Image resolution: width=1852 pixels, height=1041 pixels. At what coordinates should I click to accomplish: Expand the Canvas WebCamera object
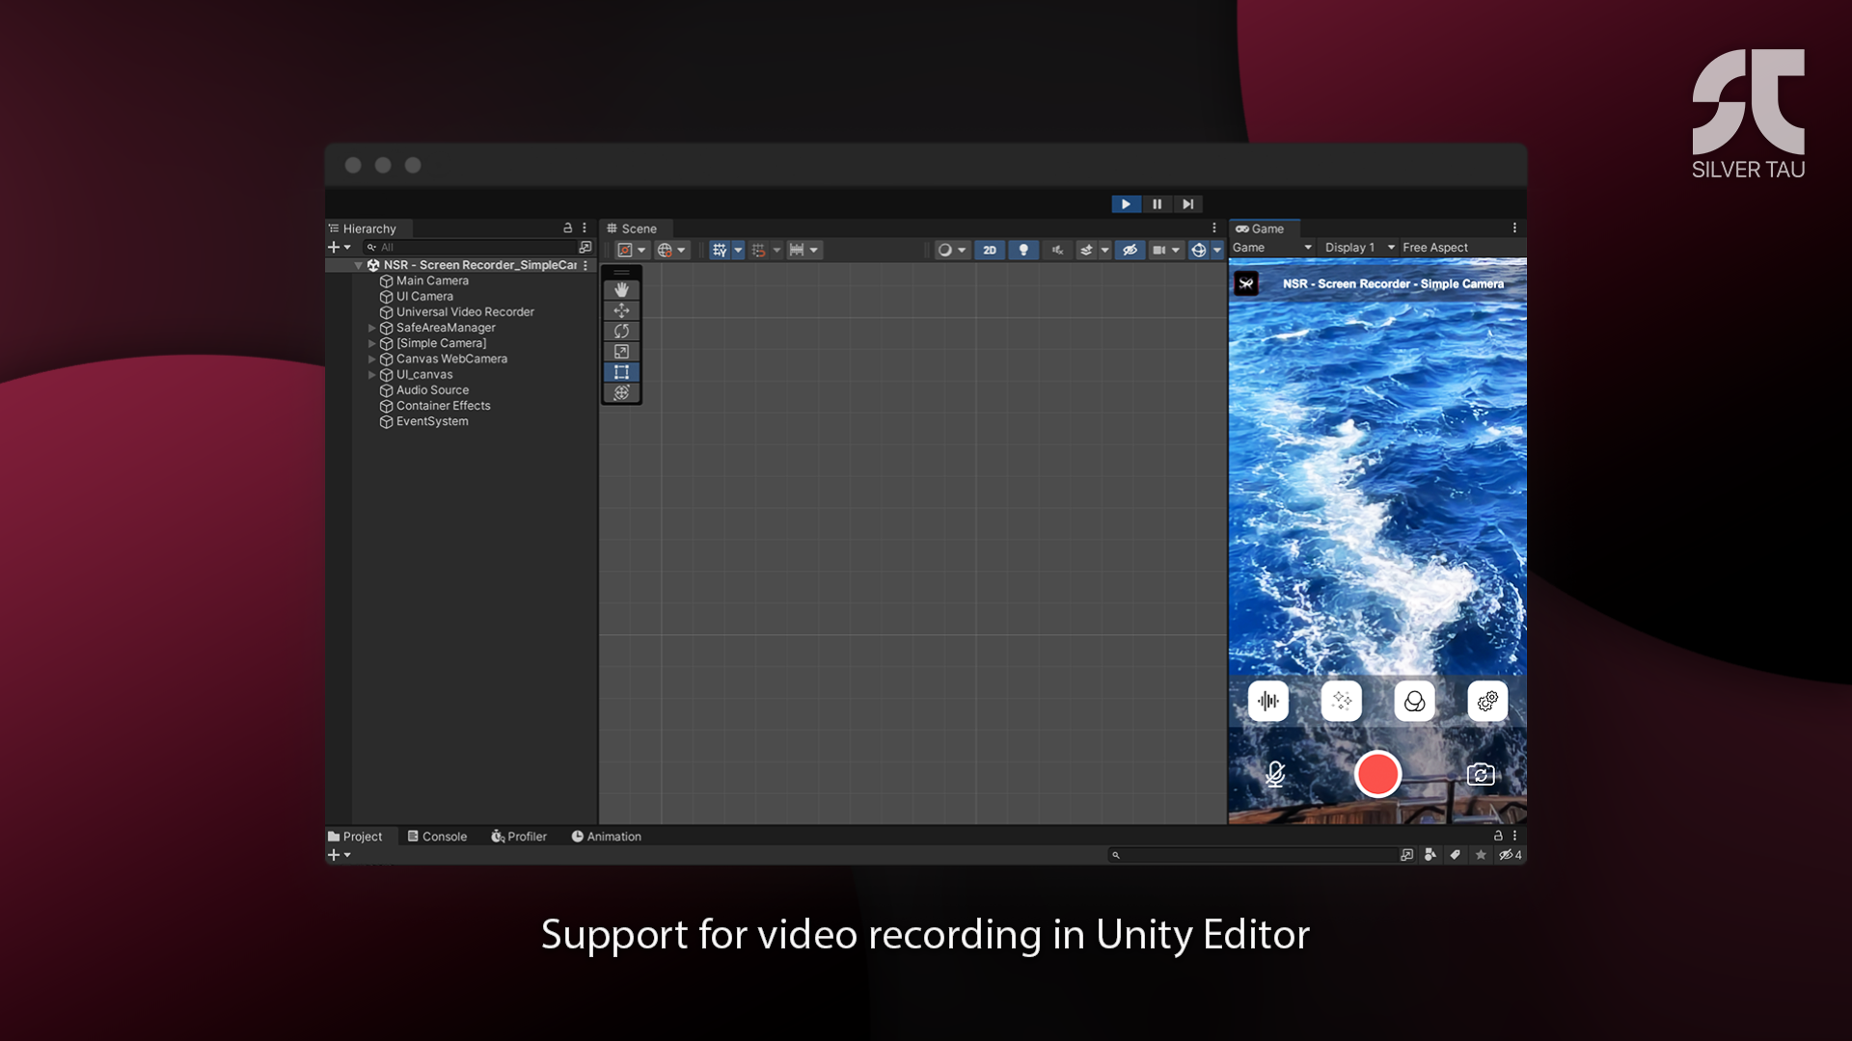(371, 359)
